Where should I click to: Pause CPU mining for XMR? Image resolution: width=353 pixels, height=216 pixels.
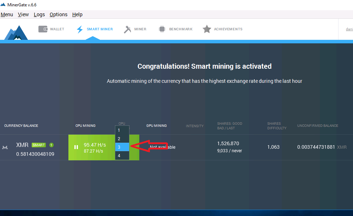(x=76, y=147)
